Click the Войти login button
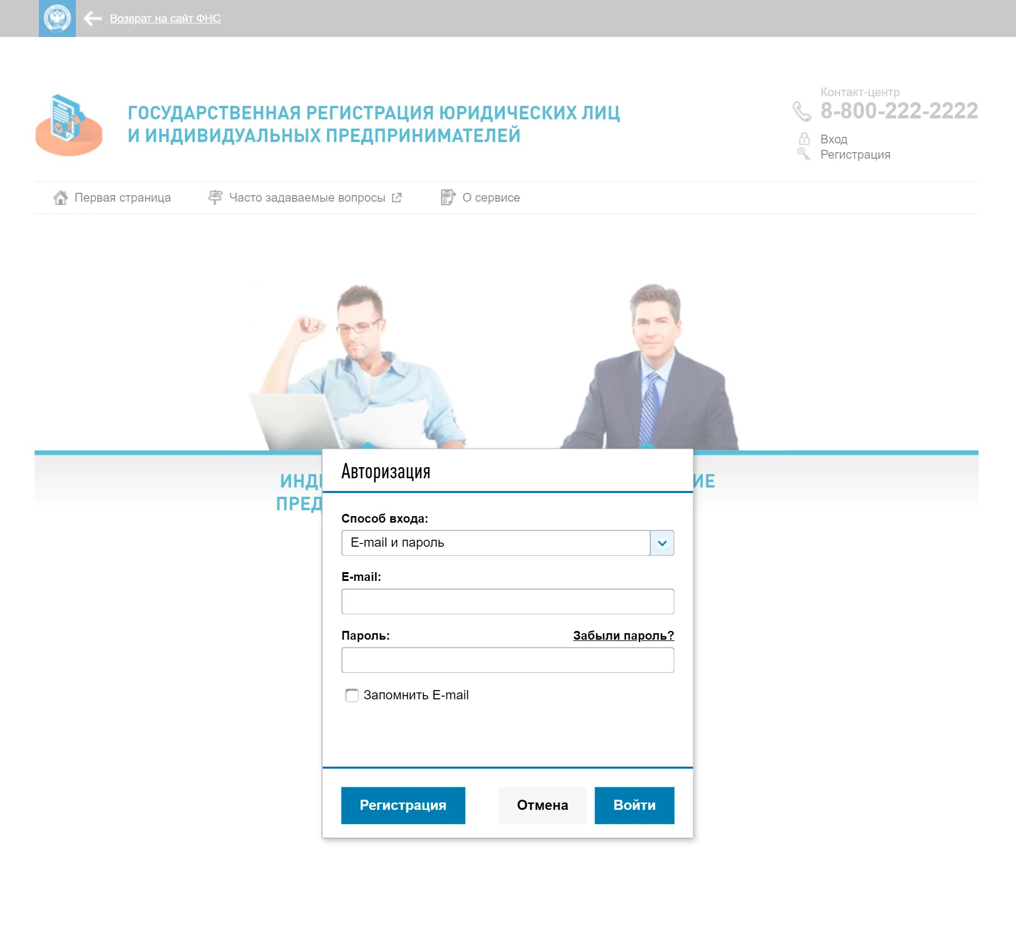The height and width of the screenshot is (938, 1016). 634,805
